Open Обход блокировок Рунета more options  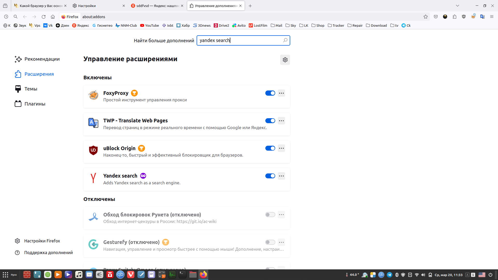click(x=281, y=215)
